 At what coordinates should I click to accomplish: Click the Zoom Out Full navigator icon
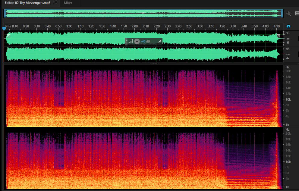coord(289,14)
